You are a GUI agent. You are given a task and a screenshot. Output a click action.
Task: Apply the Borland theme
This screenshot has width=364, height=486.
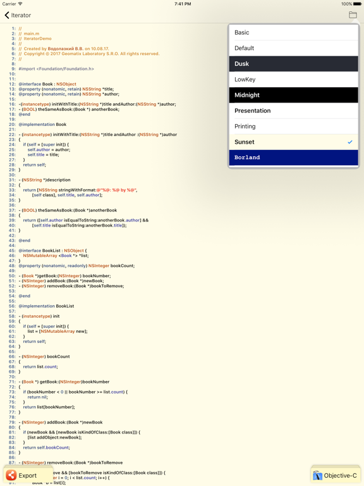tap(293, 158)
